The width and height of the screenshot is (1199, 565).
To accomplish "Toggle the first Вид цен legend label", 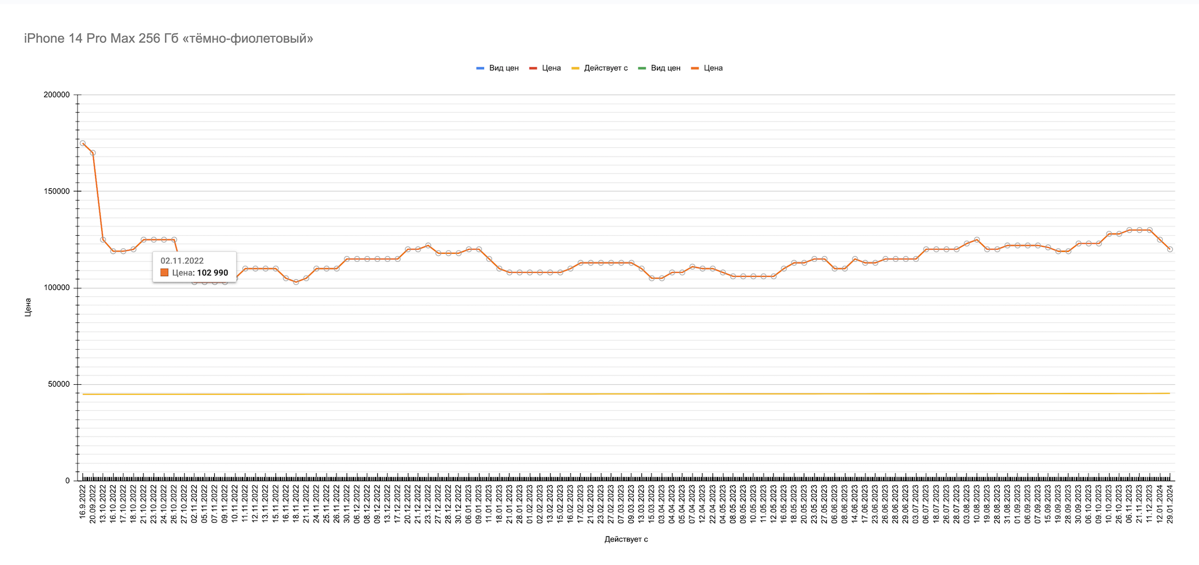I will [503, 68].
